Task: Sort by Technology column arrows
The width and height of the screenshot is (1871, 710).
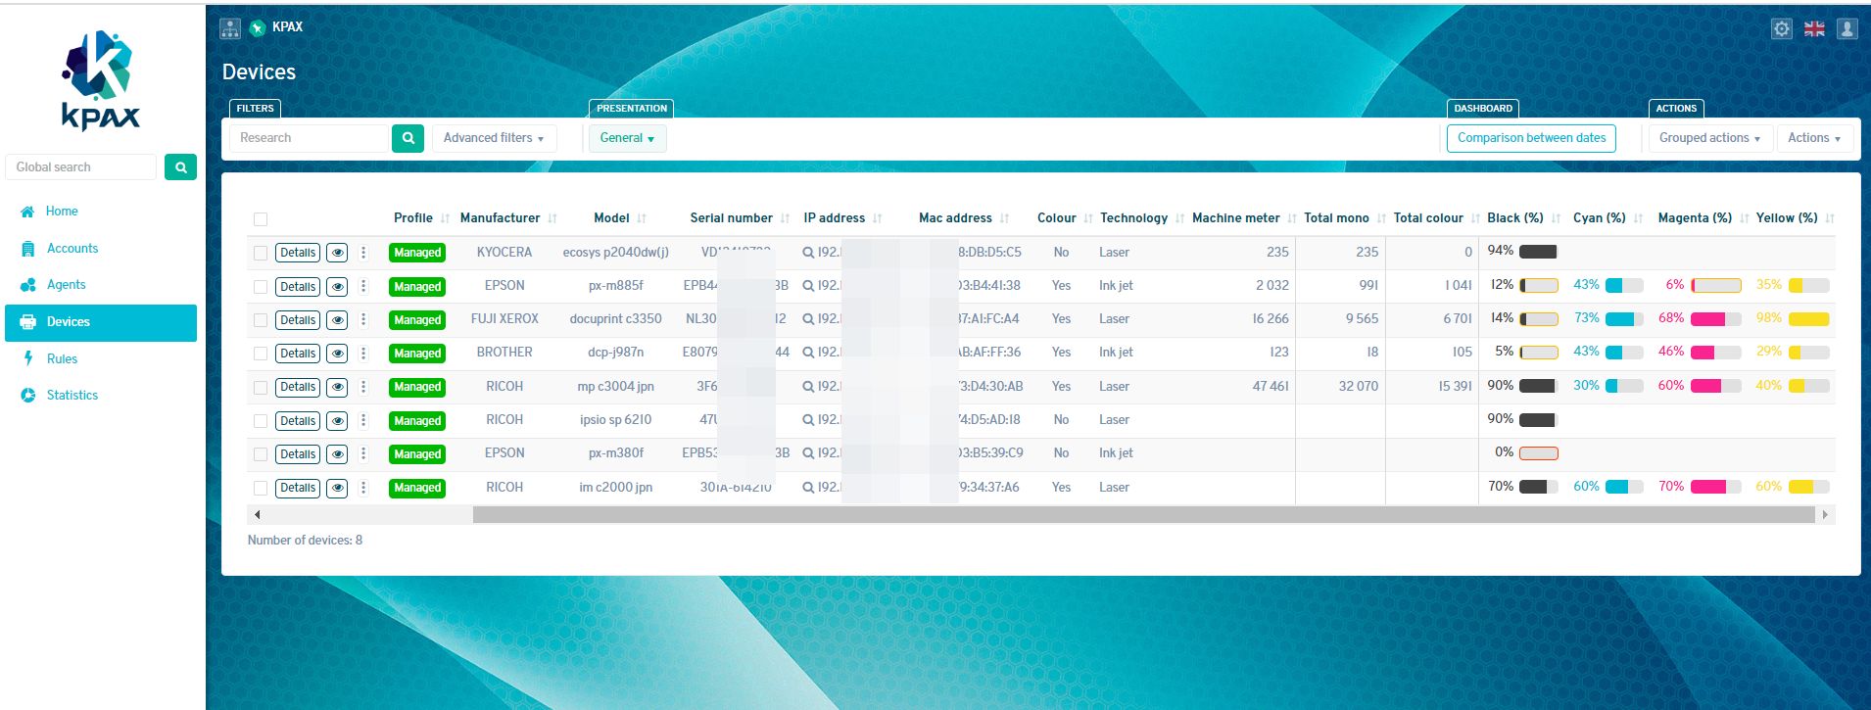Action: pyautogui.click(x=1179, y=218)
